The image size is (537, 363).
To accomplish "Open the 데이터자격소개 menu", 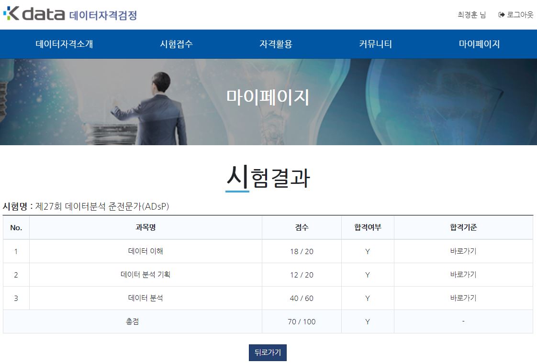I will click(x=64, y=44).
